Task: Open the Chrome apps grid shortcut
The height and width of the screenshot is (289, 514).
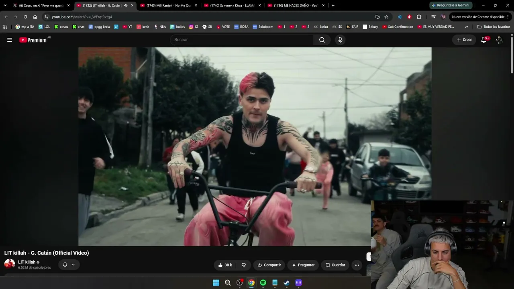Action: [x=5, y=27]
